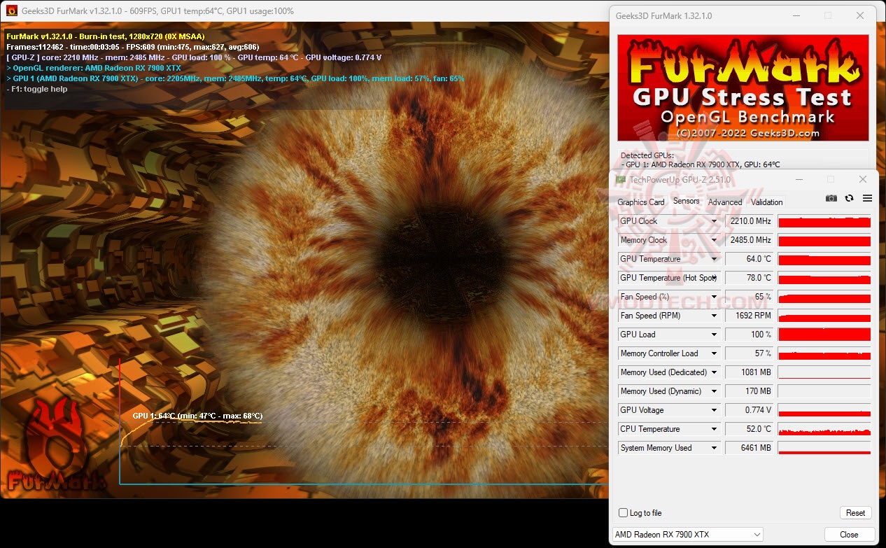Image resolution: width=886 pixels, height=548 pixels.
Task: Click the GPU Clock red history graph
Action: tap(824, 221)
